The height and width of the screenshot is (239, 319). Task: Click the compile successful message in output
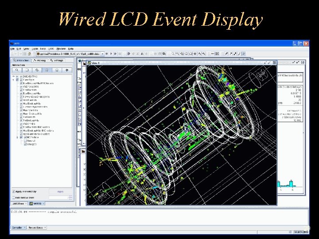click(62, 212)
